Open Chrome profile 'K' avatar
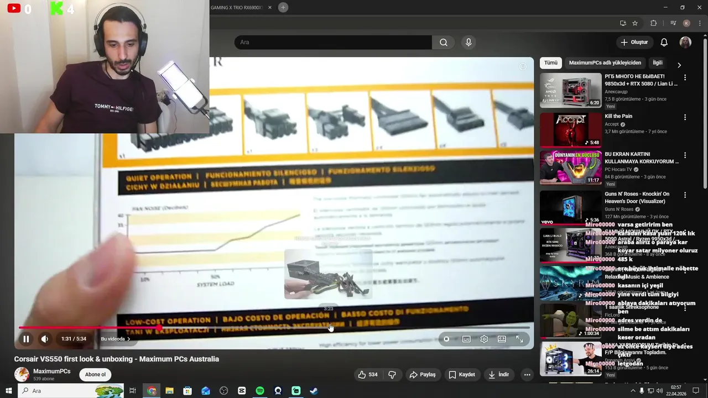 coord(686,23)
